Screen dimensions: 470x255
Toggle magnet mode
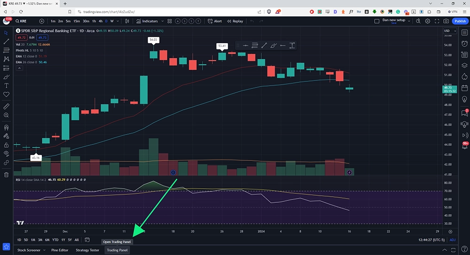6,127
